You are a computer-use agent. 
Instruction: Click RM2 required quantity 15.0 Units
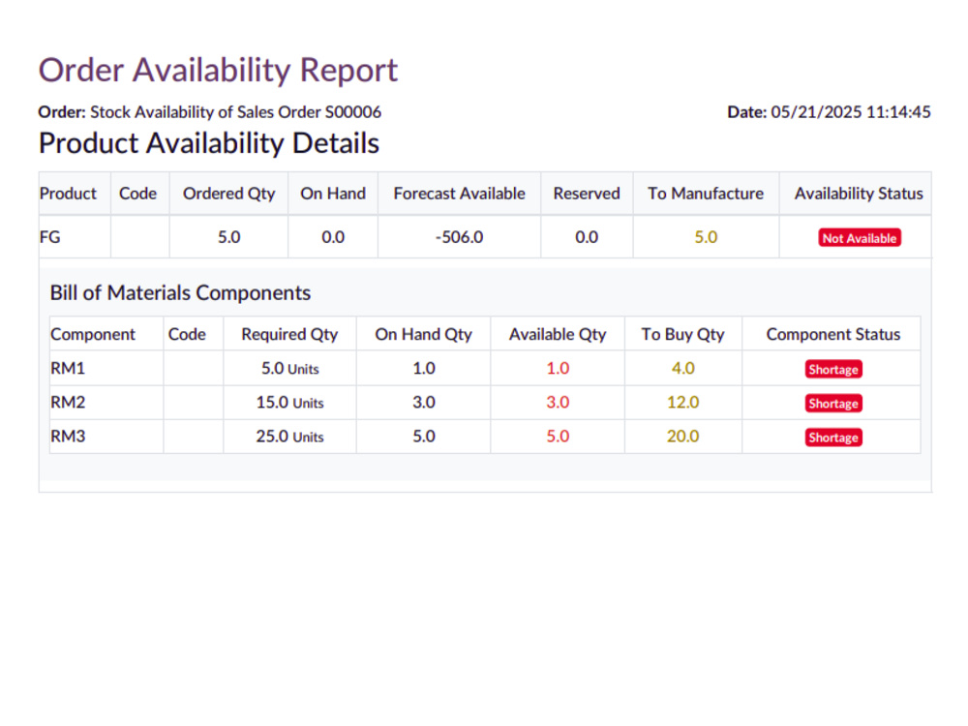(x=290, y=403)
